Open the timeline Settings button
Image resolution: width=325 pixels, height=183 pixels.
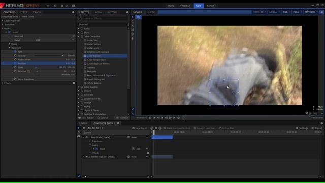tap(302, 128)
